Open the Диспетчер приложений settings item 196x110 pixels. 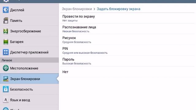click(x=29, y=52)
